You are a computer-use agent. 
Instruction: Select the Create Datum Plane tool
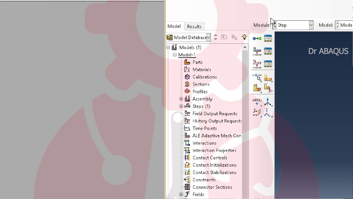[x=257, y=112]
